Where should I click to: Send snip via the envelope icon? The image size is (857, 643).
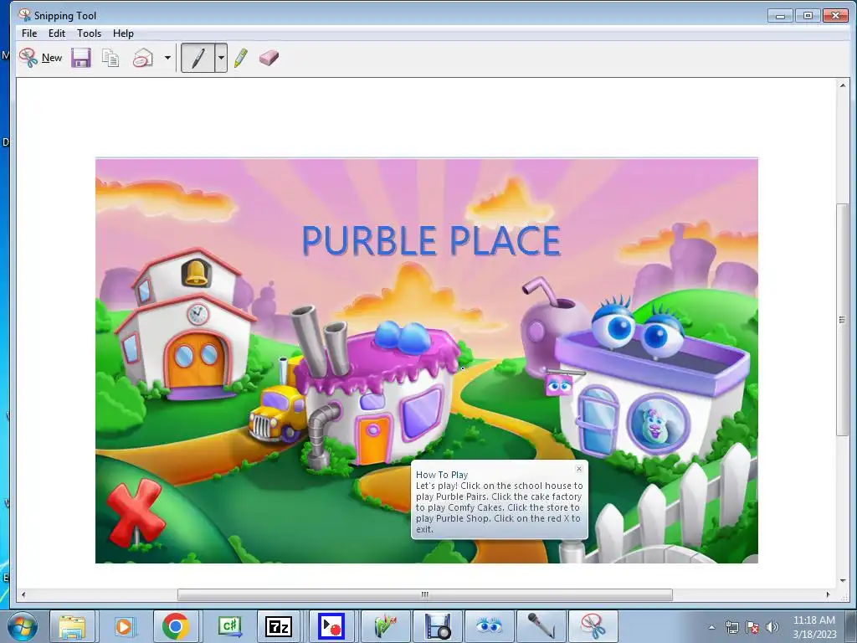pos(143,58)
